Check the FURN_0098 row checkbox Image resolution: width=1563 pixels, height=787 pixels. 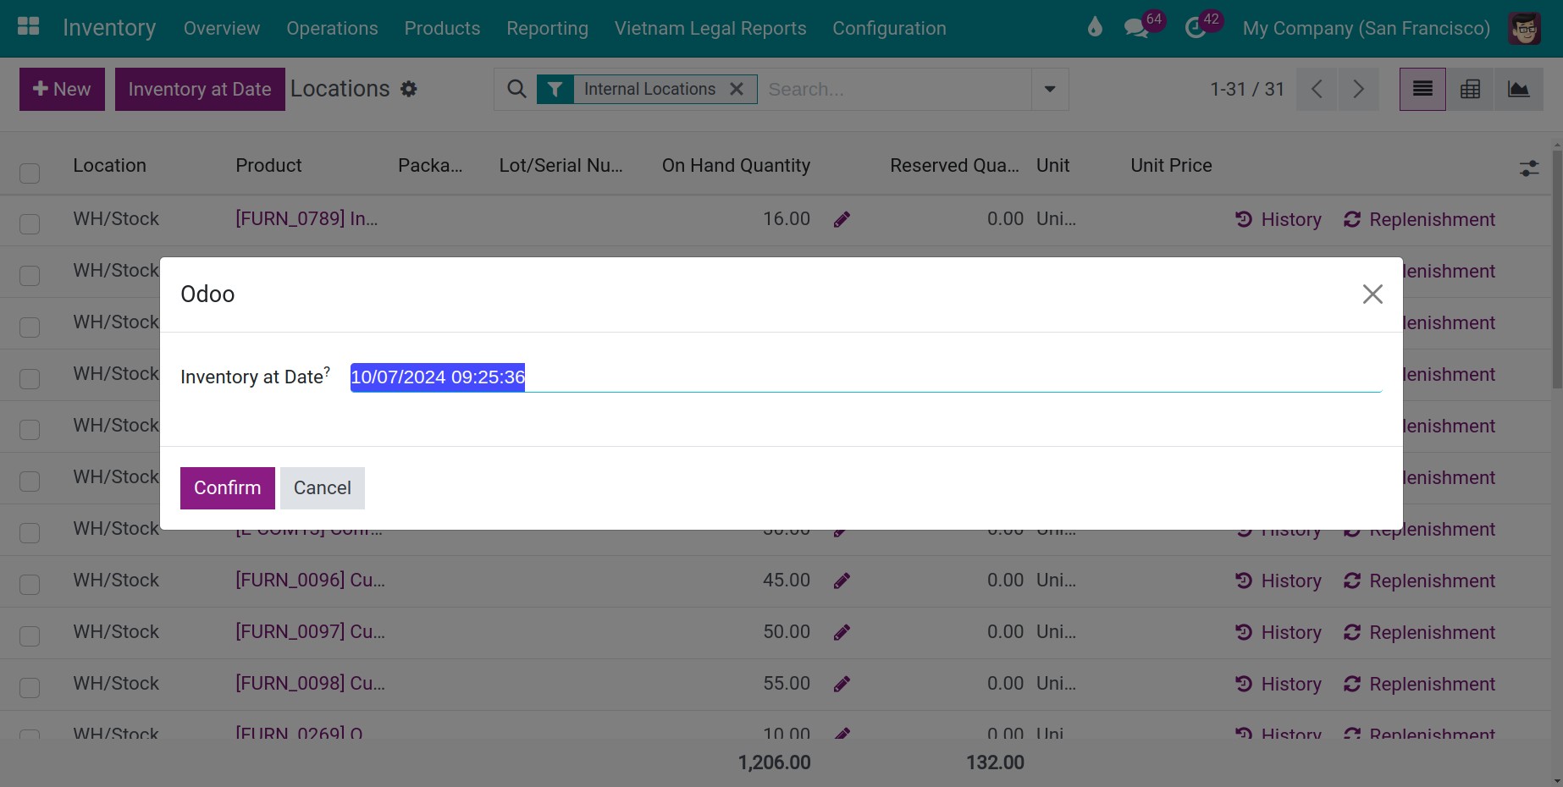(x=30, y=688)
